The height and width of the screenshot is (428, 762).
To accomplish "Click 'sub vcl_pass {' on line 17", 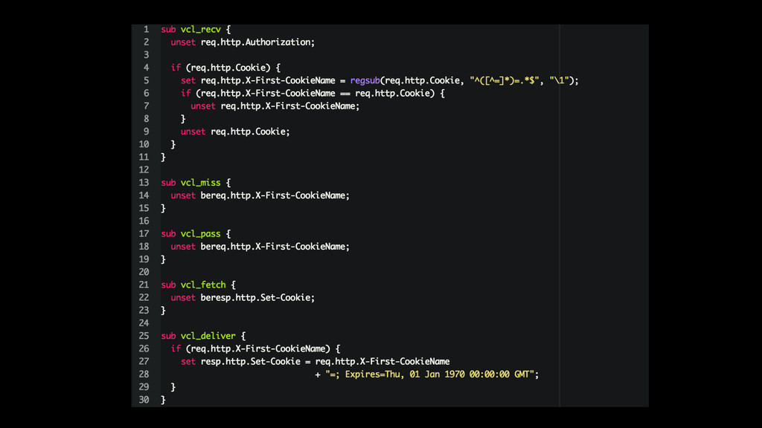I will (196, 234).
